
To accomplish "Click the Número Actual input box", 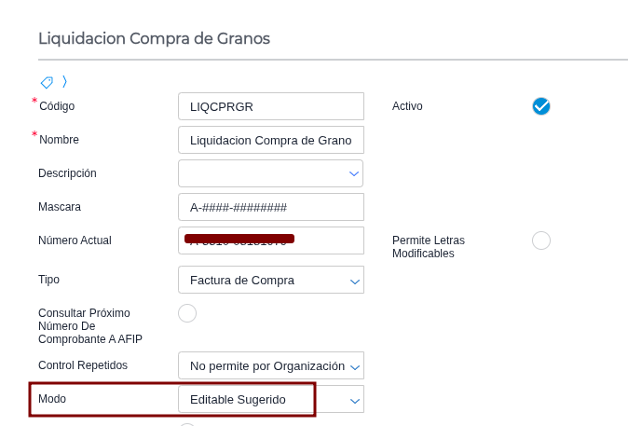I will click(x=271, y=240).
